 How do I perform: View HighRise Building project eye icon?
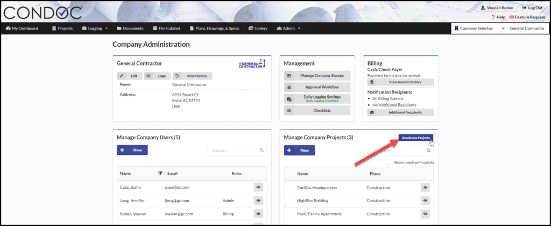tap(425, 201)
